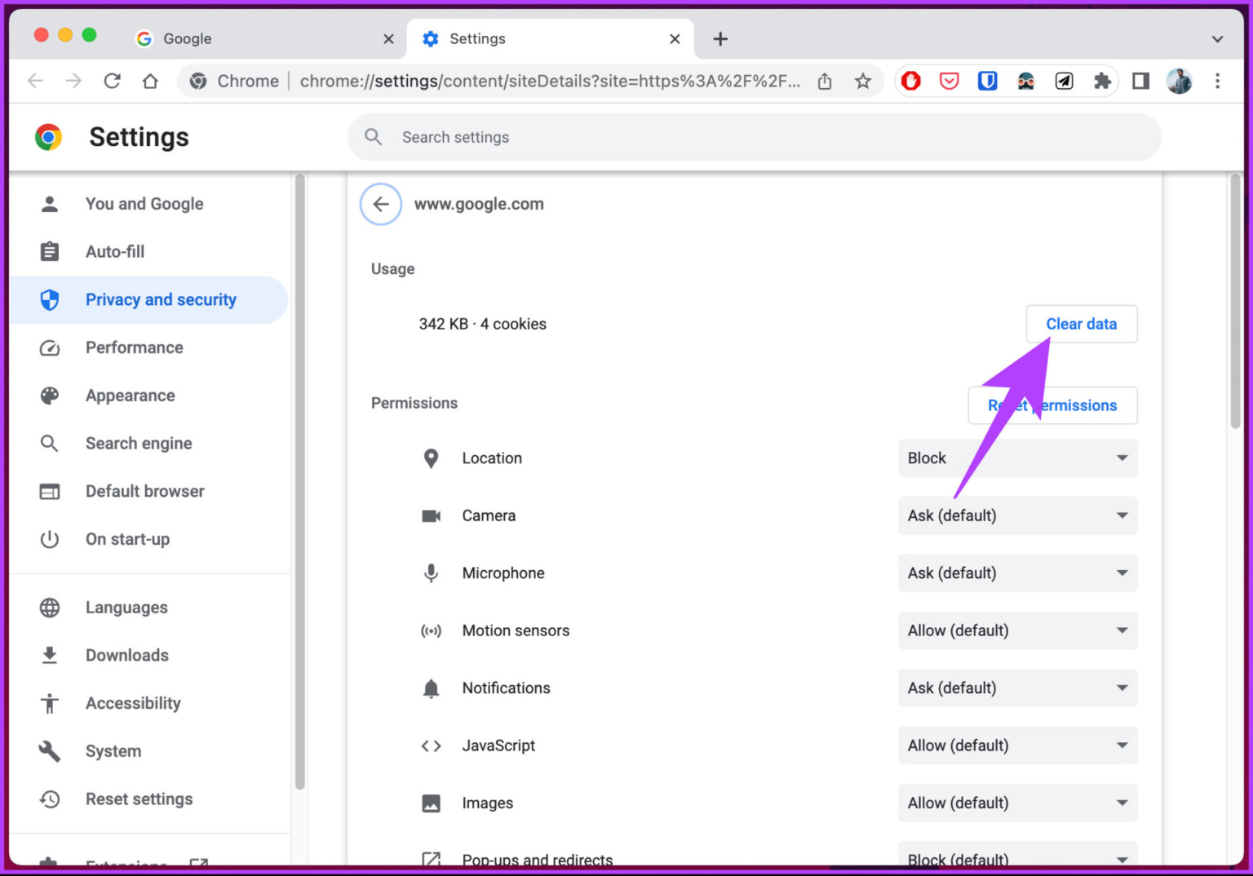Reload the page with the refresh icon
Screen dimensions: 1253x876
(112, 81)
